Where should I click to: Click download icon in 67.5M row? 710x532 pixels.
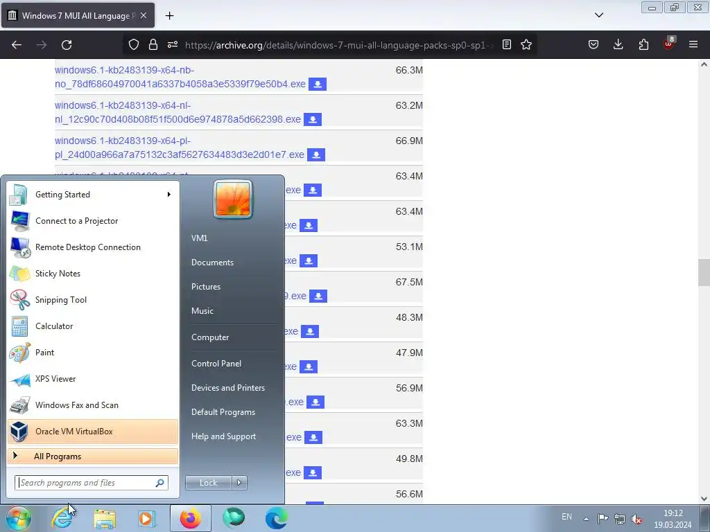(318, 296)
